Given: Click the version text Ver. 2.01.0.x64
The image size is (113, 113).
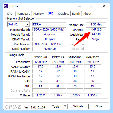Looking at the screenshot, I should (x=35, y=107).
